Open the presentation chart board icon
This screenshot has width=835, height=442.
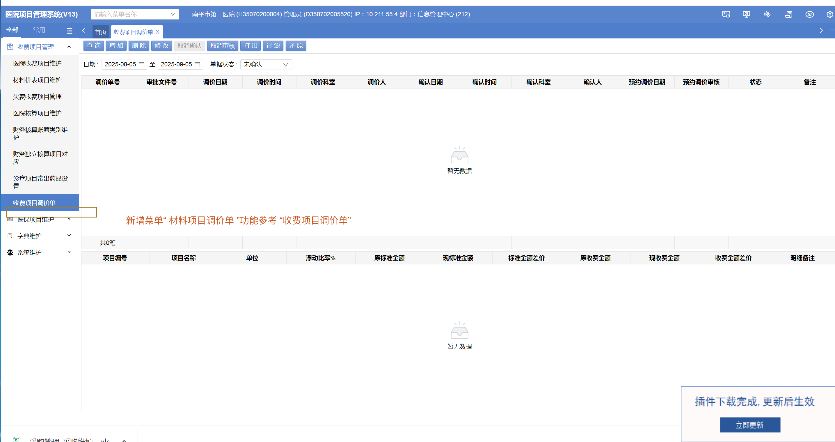[746, 14]
